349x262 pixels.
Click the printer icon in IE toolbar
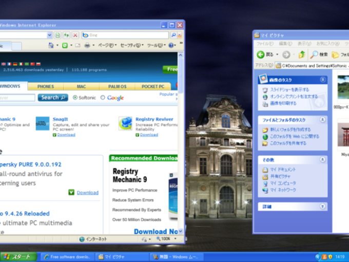(87, 45)
